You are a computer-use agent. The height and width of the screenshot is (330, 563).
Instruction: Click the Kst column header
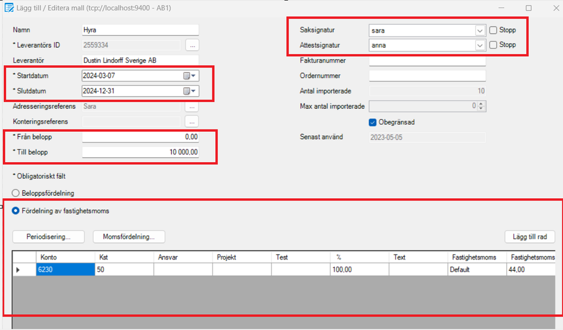pyautogui.click(x=124, y=257)
